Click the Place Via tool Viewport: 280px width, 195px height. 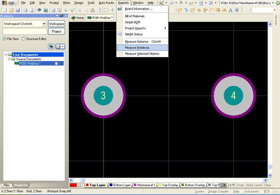(x=206, y=10)
